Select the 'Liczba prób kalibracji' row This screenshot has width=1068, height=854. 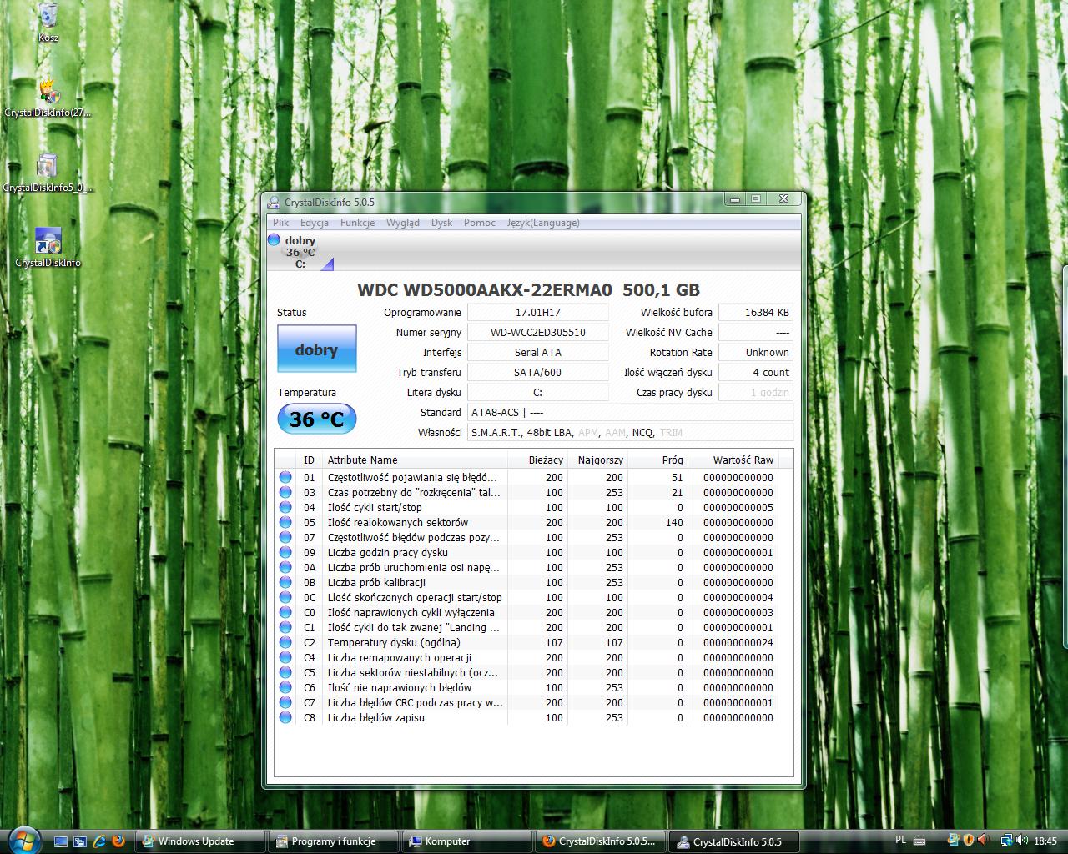click(527, 583)
